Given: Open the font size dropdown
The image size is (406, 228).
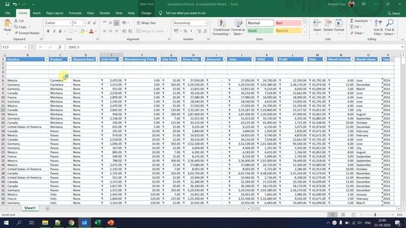Looking at the screenshot, I should (x=83, y=23).
